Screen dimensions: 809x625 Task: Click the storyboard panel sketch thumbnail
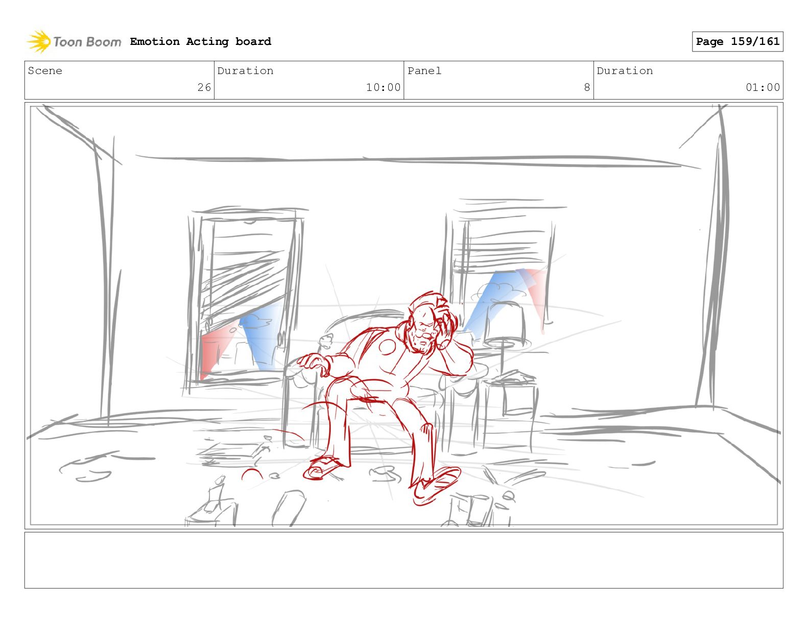(x=403, y=316)
